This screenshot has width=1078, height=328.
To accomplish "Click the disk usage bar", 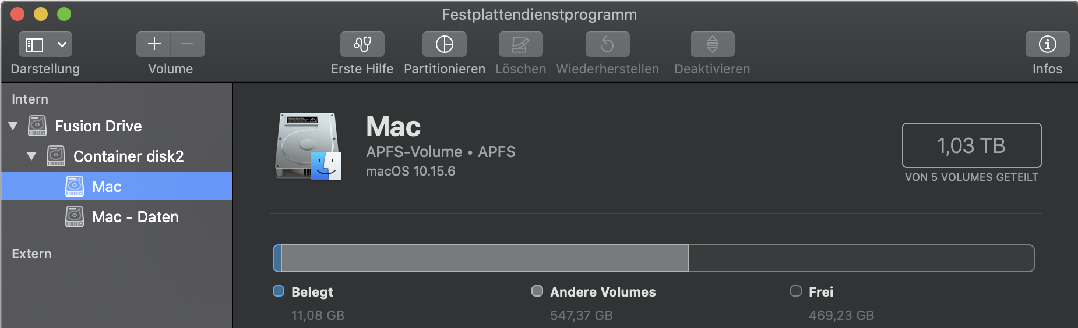I will coord(653,258).
